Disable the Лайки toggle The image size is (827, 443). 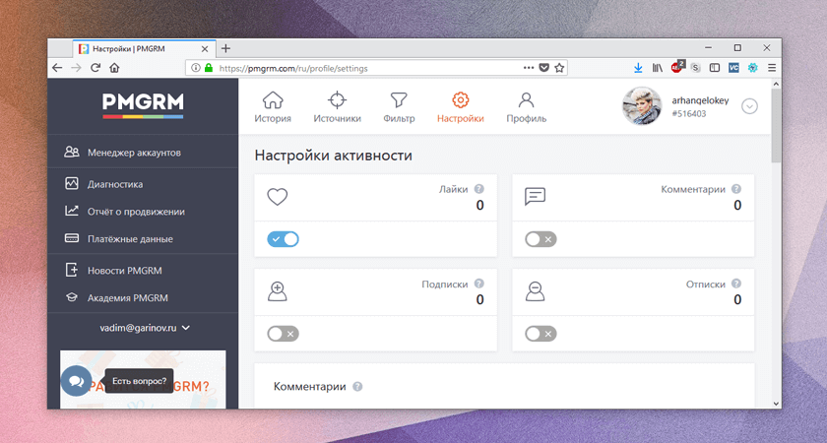click(x=283, y=239)
